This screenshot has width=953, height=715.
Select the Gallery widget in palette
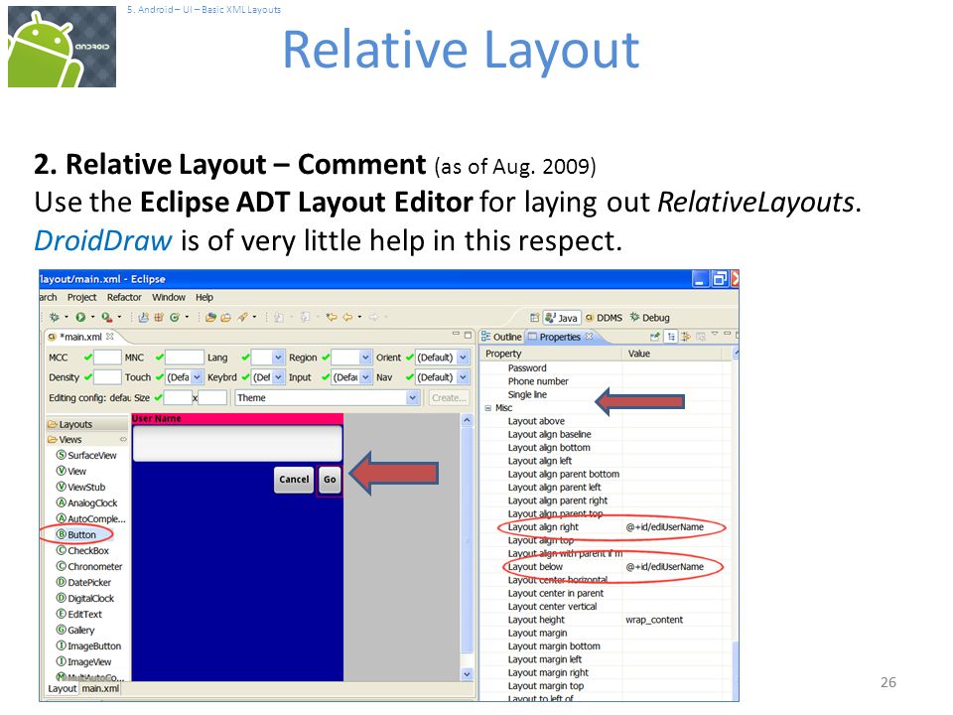(75, 630)
